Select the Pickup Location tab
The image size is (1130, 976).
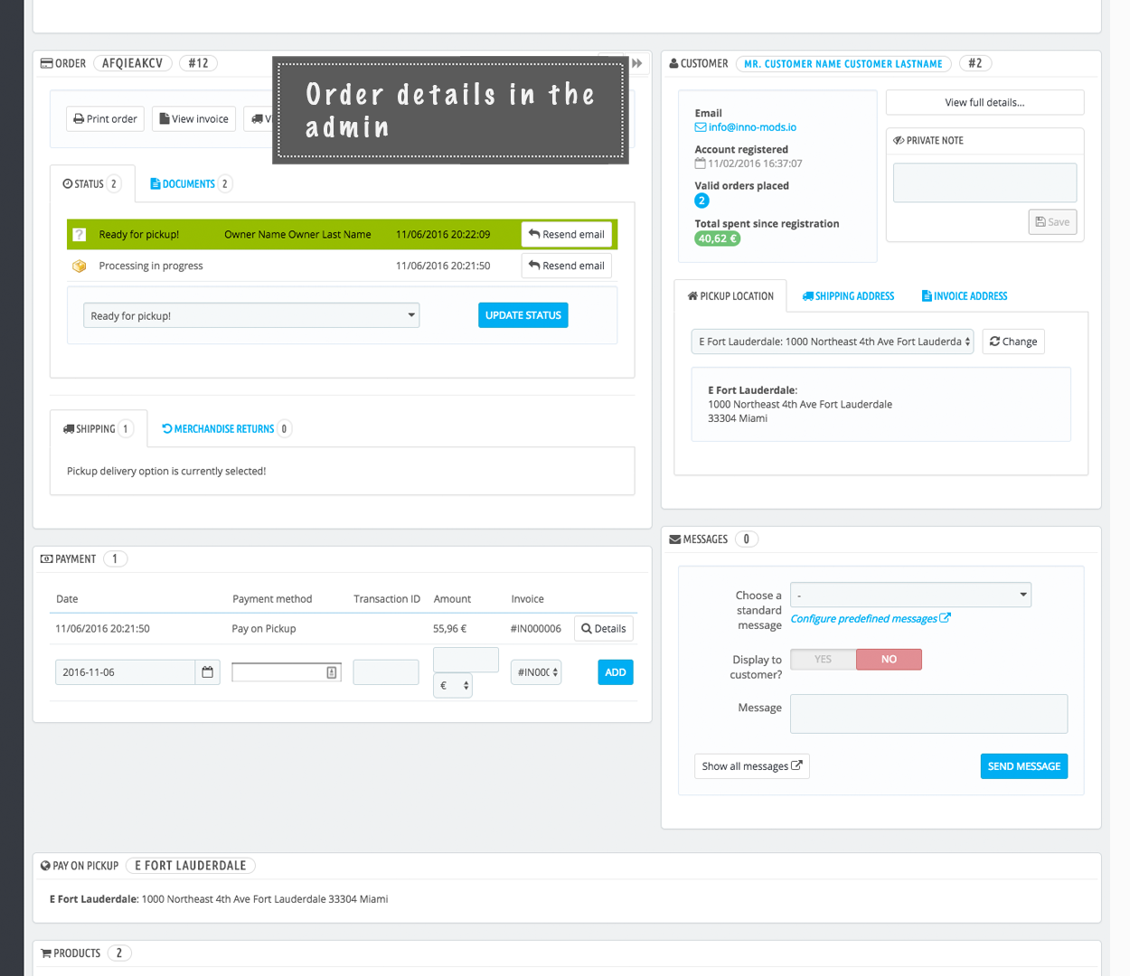pos(730,296)
